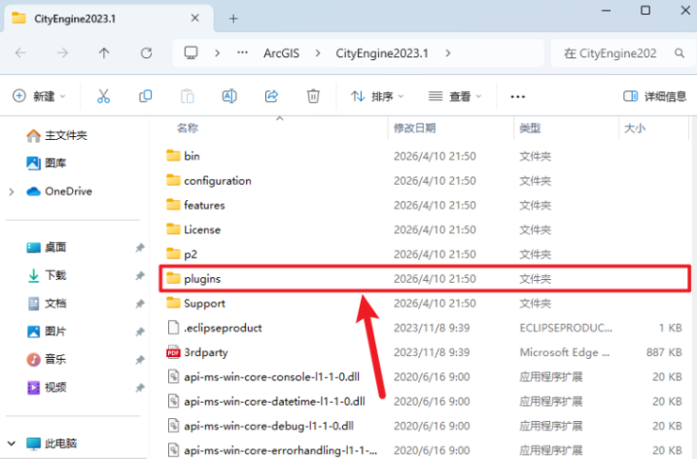Refresh the current folder view
Screen dimensions: 697x459
147,53
